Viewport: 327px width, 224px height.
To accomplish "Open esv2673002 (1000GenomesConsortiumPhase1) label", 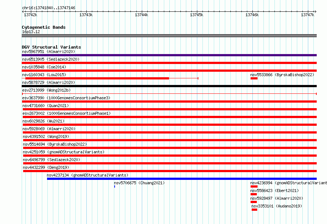I will 67,113.
